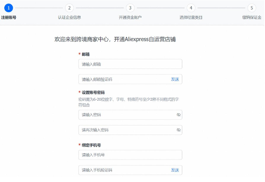Click 发送 link for phone verification code

(x=175, y=170)
